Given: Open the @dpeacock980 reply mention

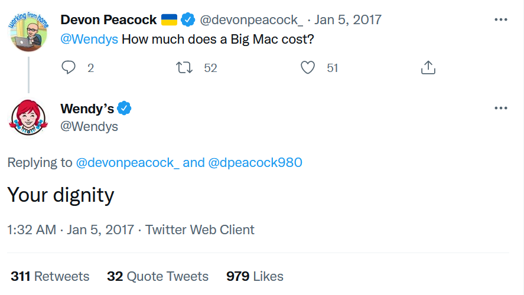Looking at the screenshot, I should [255, 163].
